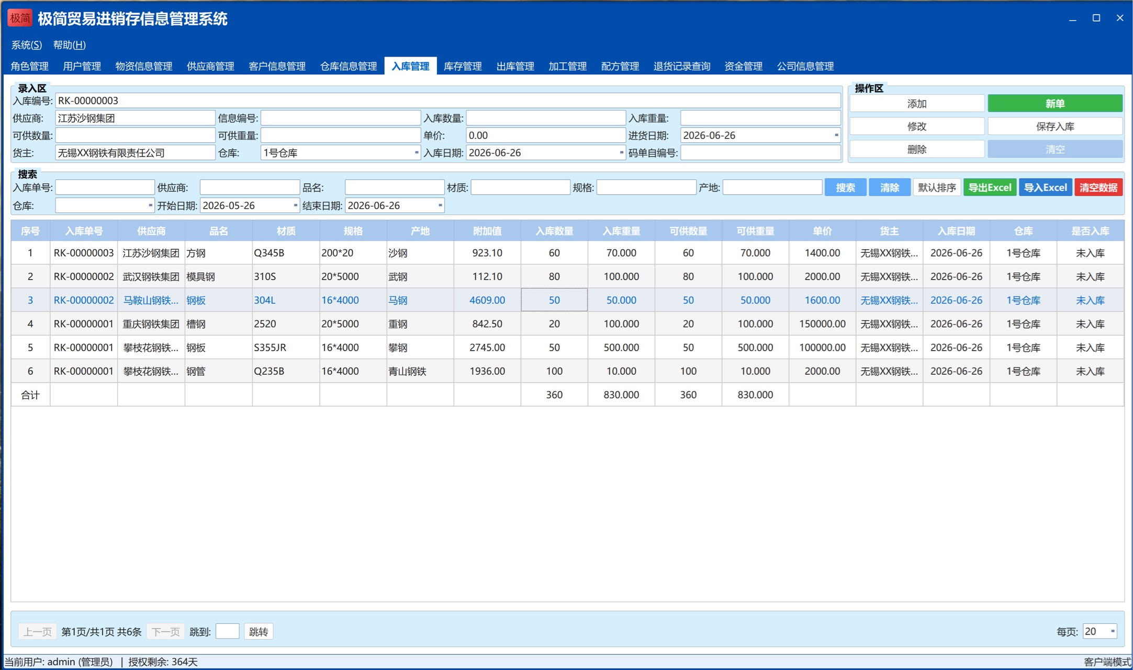The height and width of the screenshot is (670, 1133).
Task: Click the 信息编号 input field
Action: (x=341, y=118)
